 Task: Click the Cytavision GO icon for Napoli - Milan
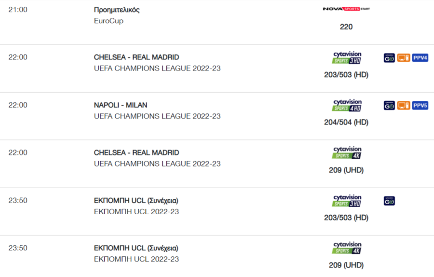click(x=389, y=106)
